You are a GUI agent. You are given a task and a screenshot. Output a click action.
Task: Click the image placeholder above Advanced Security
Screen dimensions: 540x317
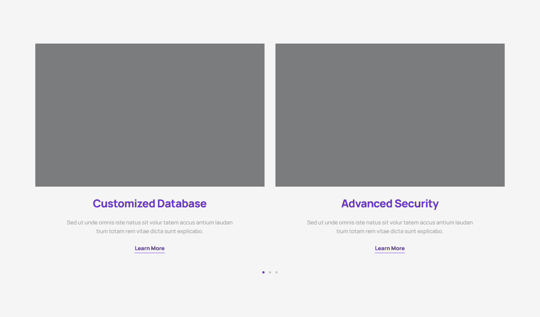pos(390,115)
